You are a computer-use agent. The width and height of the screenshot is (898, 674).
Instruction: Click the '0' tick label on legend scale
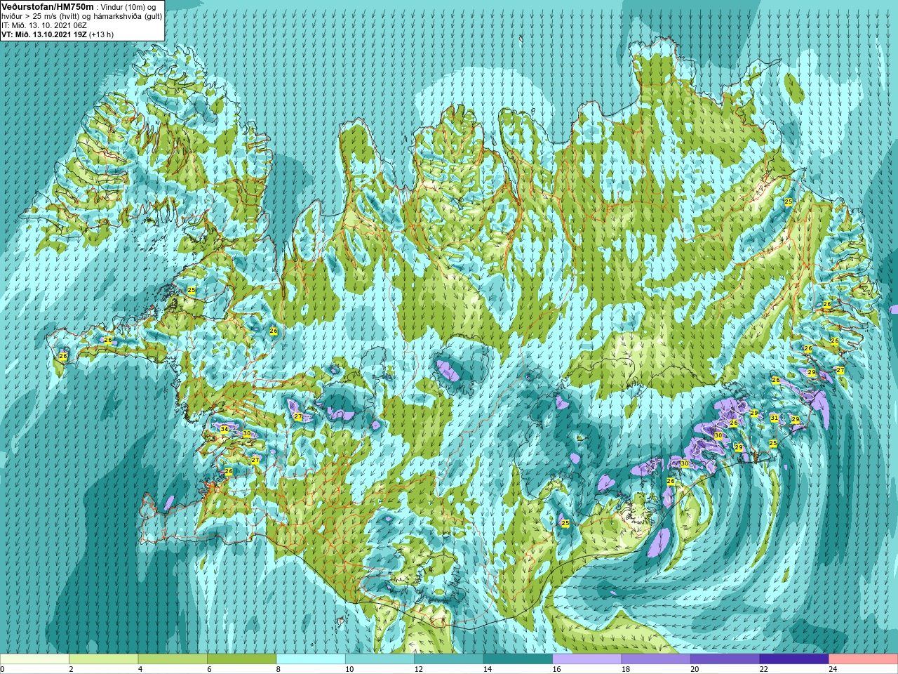(x=3, y=669)
